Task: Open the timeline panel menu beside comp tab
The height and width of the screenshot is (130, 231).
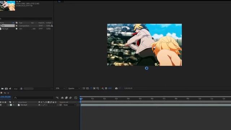Action: [8, 93]
